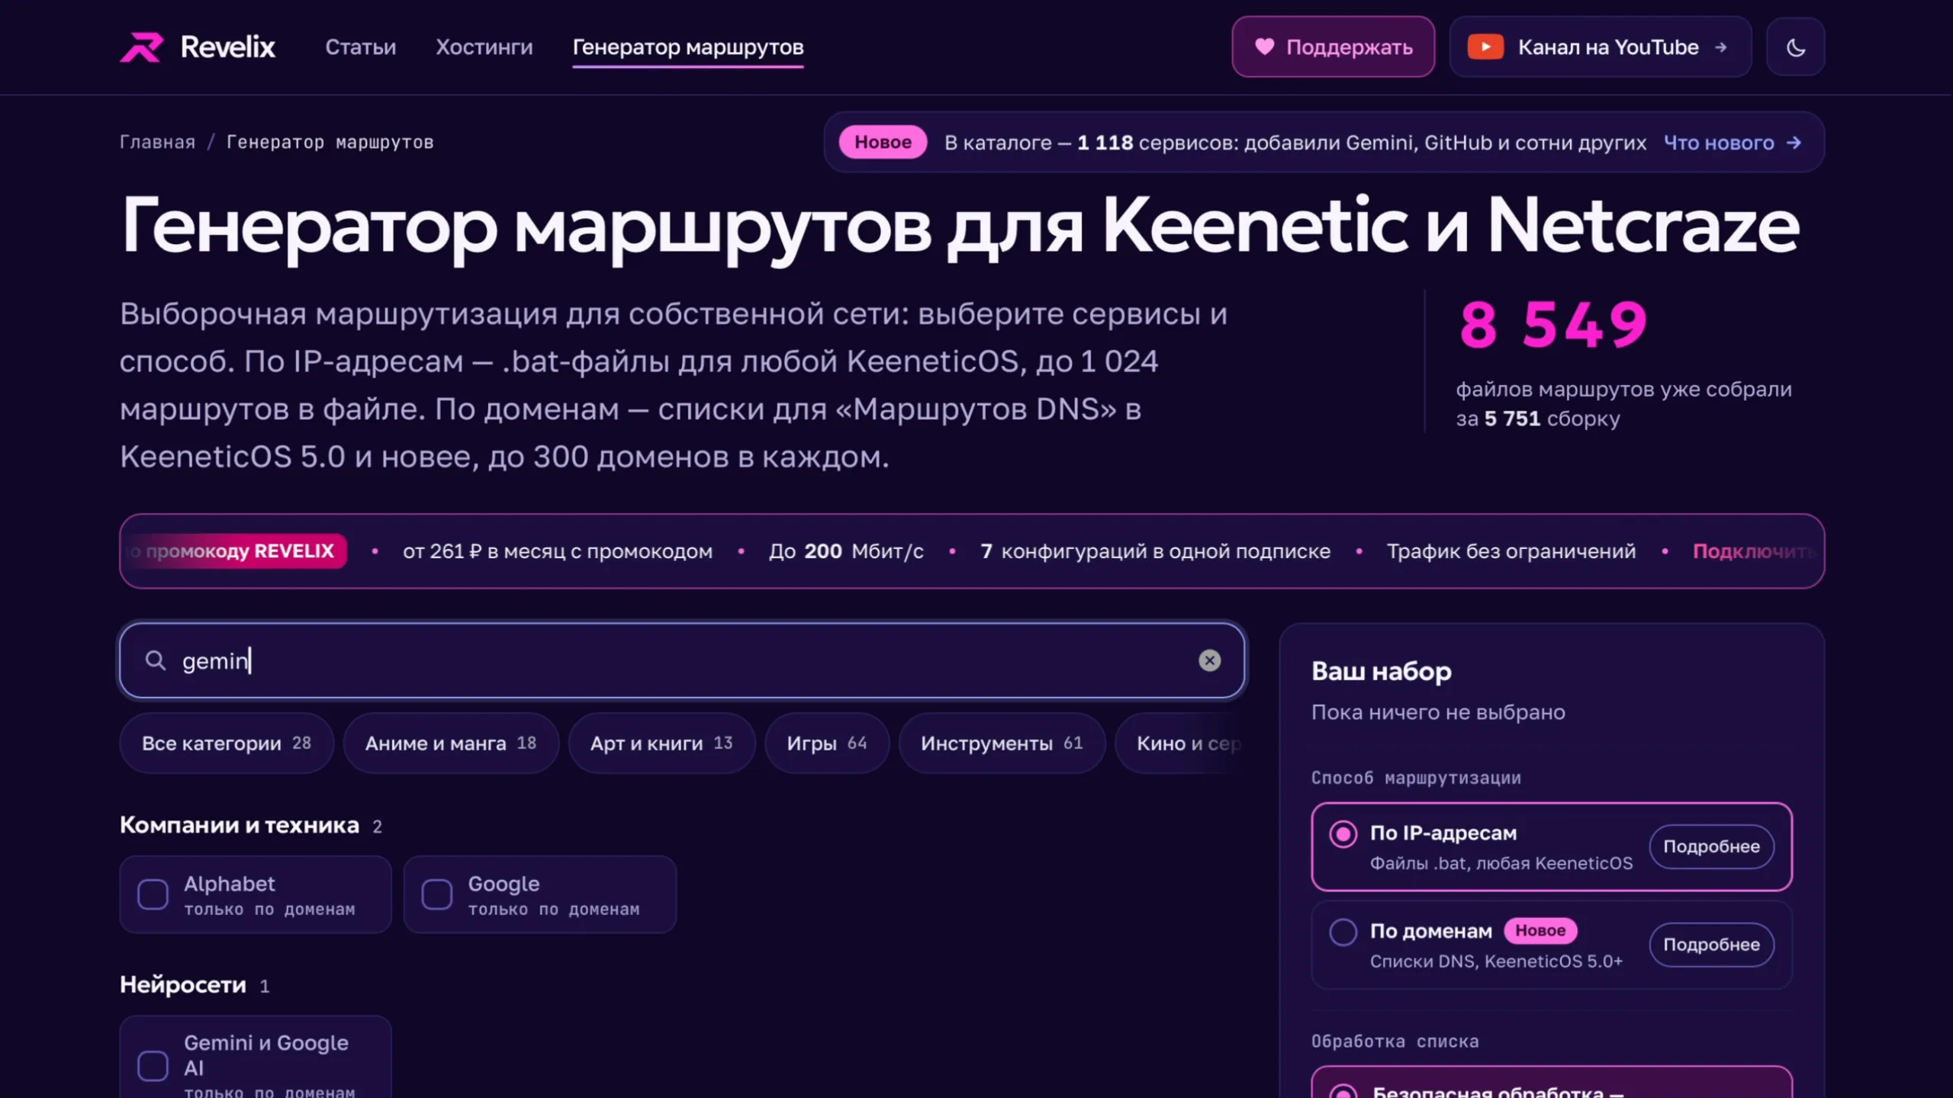Image resolution: width=1953 pixels, height=1098 pixels.
Task: Go to Главная breadcrumb
Action: point(157,143)
